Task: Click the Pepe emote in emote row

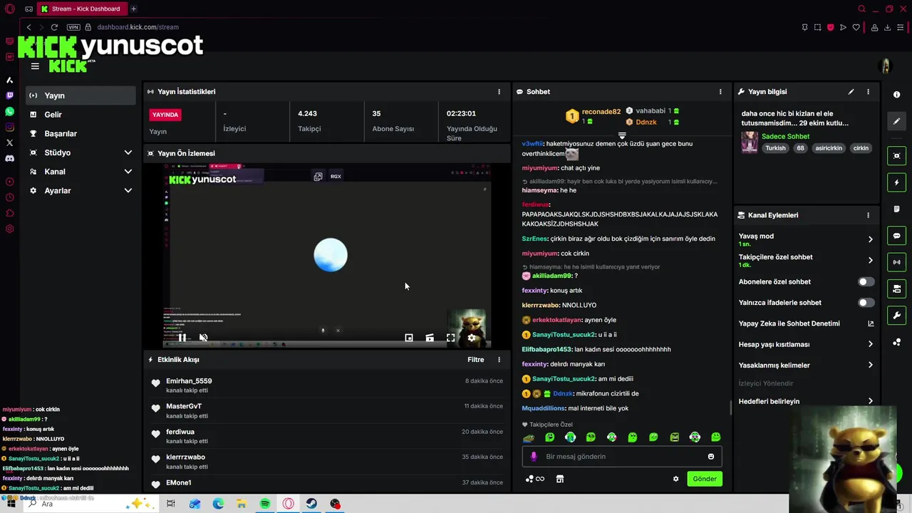Action: click(528, 437)
